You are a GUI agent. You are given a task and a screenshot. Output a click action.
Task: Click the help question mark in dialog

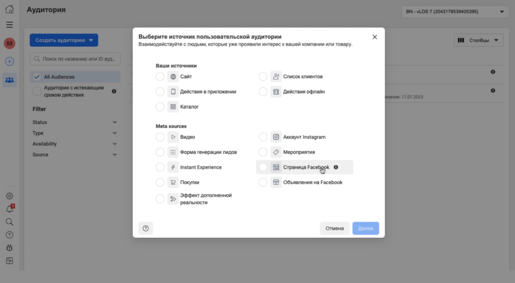pyautogui.click(x=146, y=228)
